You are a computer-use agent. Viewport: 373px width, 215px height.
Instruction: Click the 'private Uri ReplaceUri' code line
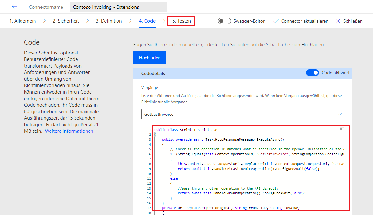tap(231, 208)
